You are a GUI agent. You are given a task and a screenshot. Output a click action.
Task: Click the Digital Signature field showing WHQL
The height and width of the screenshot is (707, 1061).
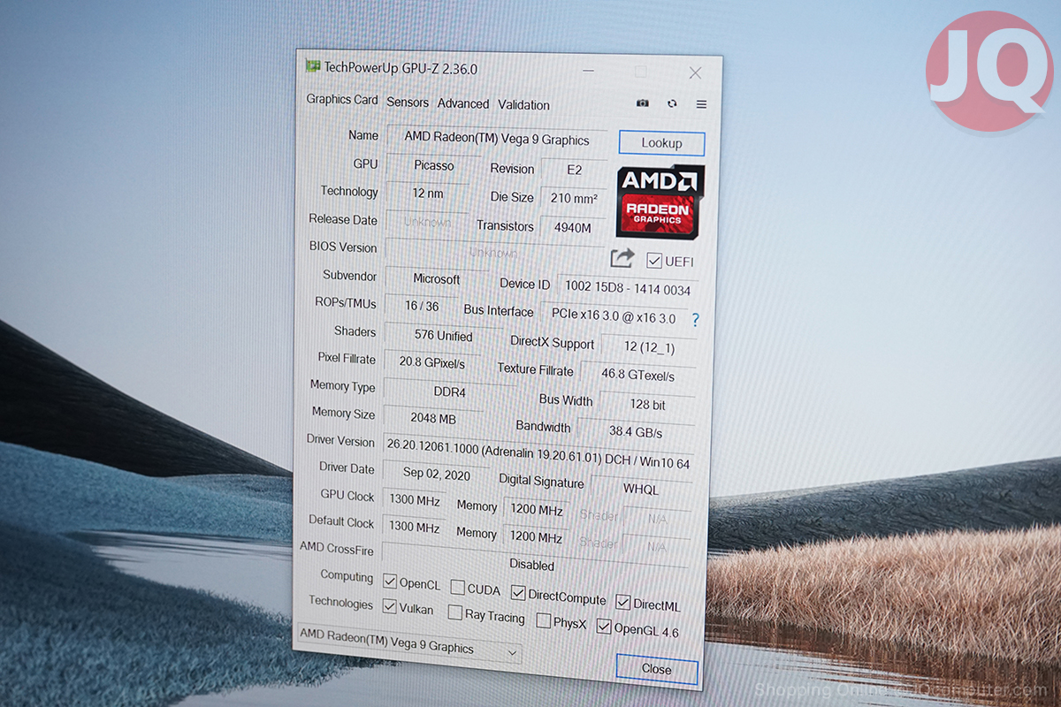(641, 489)
